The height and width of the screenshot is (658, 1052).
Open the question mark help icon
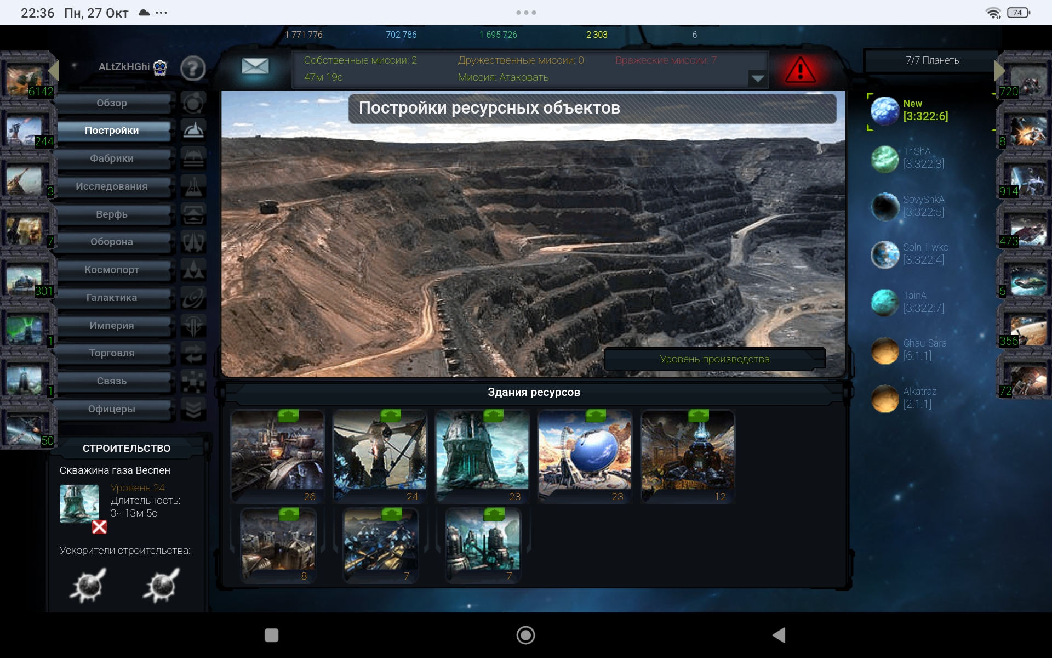click(193, 69)
